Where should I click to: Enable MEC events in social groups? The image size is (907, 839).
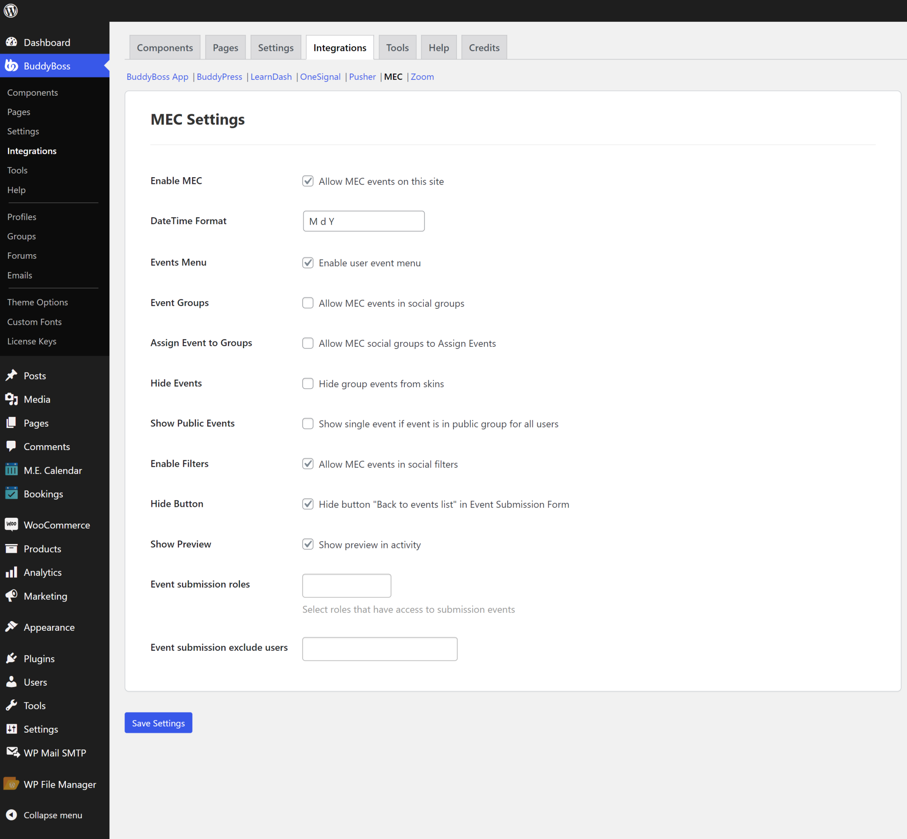[308, 303]
